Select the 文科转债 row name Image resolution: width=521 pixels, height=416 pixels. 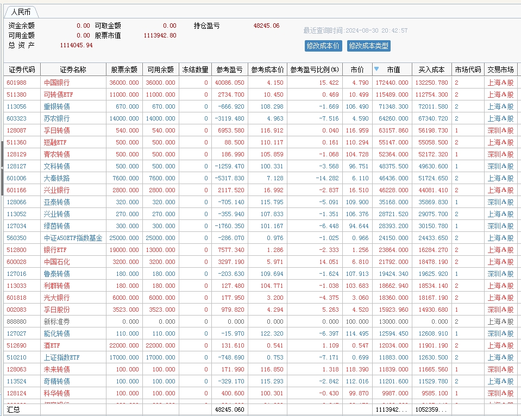pos(57,167)
